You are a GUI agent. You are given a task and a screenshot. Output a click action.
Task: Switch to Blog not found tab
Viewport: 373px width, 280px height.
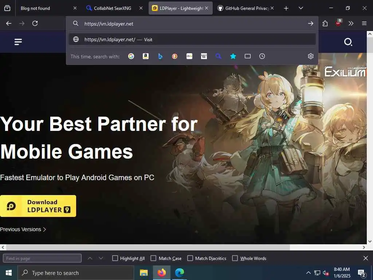(45, 8)
